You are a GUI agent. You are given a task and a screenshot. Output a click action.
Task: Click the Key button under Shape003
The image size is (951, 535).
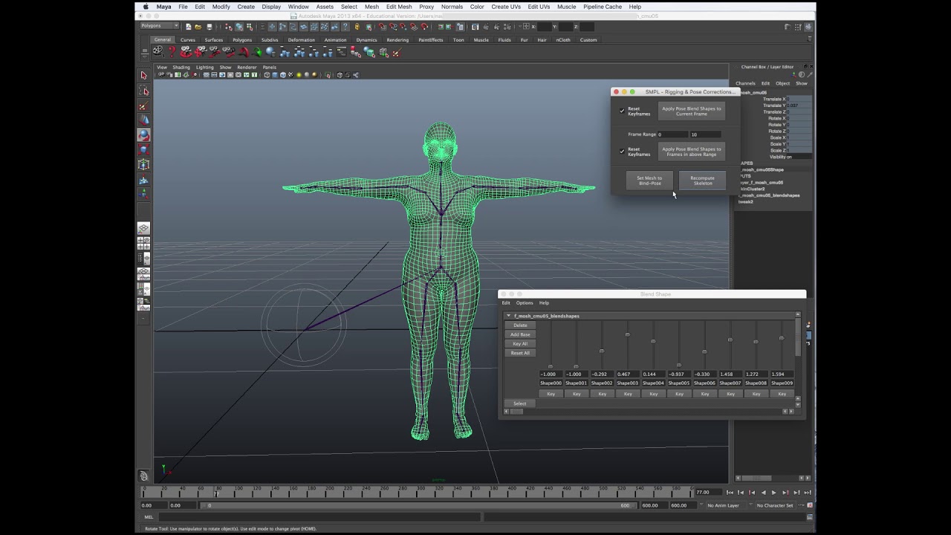click(x=628, y=394)
